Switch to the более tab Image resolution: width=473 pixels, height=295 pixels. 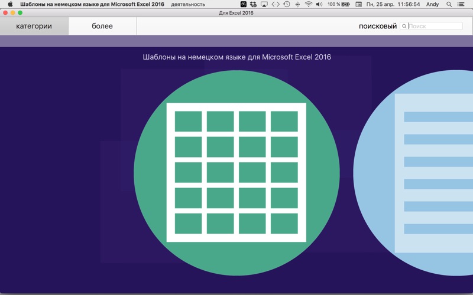pyautogui.click(x=102, y=26)
